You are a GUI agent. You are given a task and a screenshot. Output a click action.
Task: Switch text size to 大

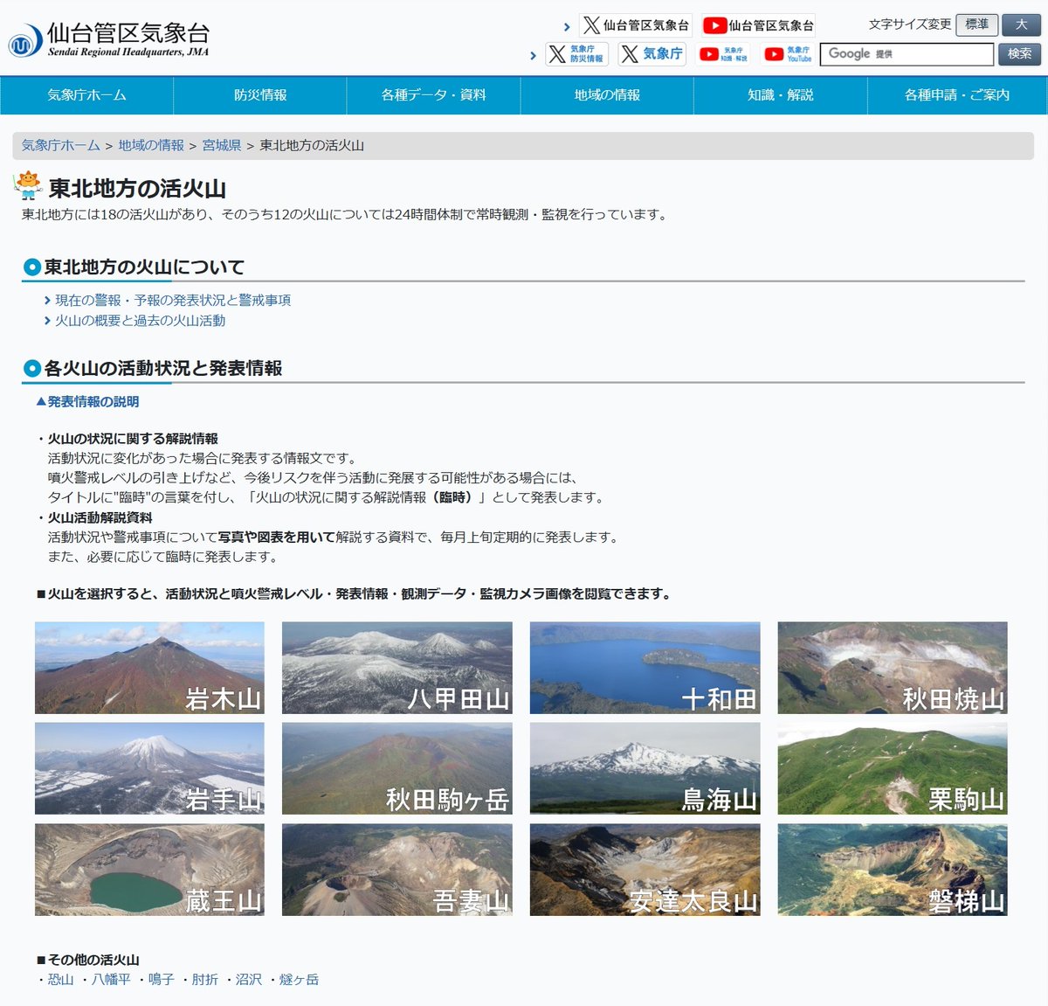pos(1020,25)
